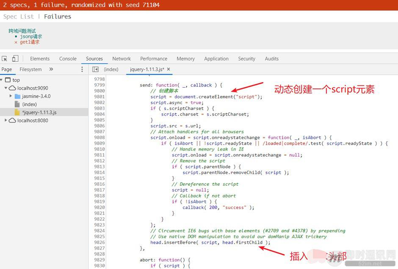Show more navigator tabs chevron

(x=51, y=69)
